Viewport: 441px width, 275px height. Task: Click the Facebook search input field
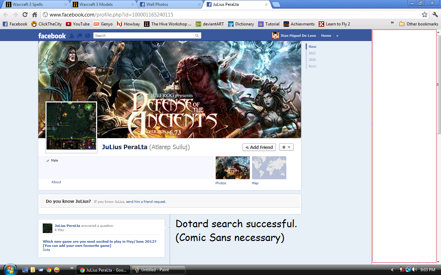point(144,36)
